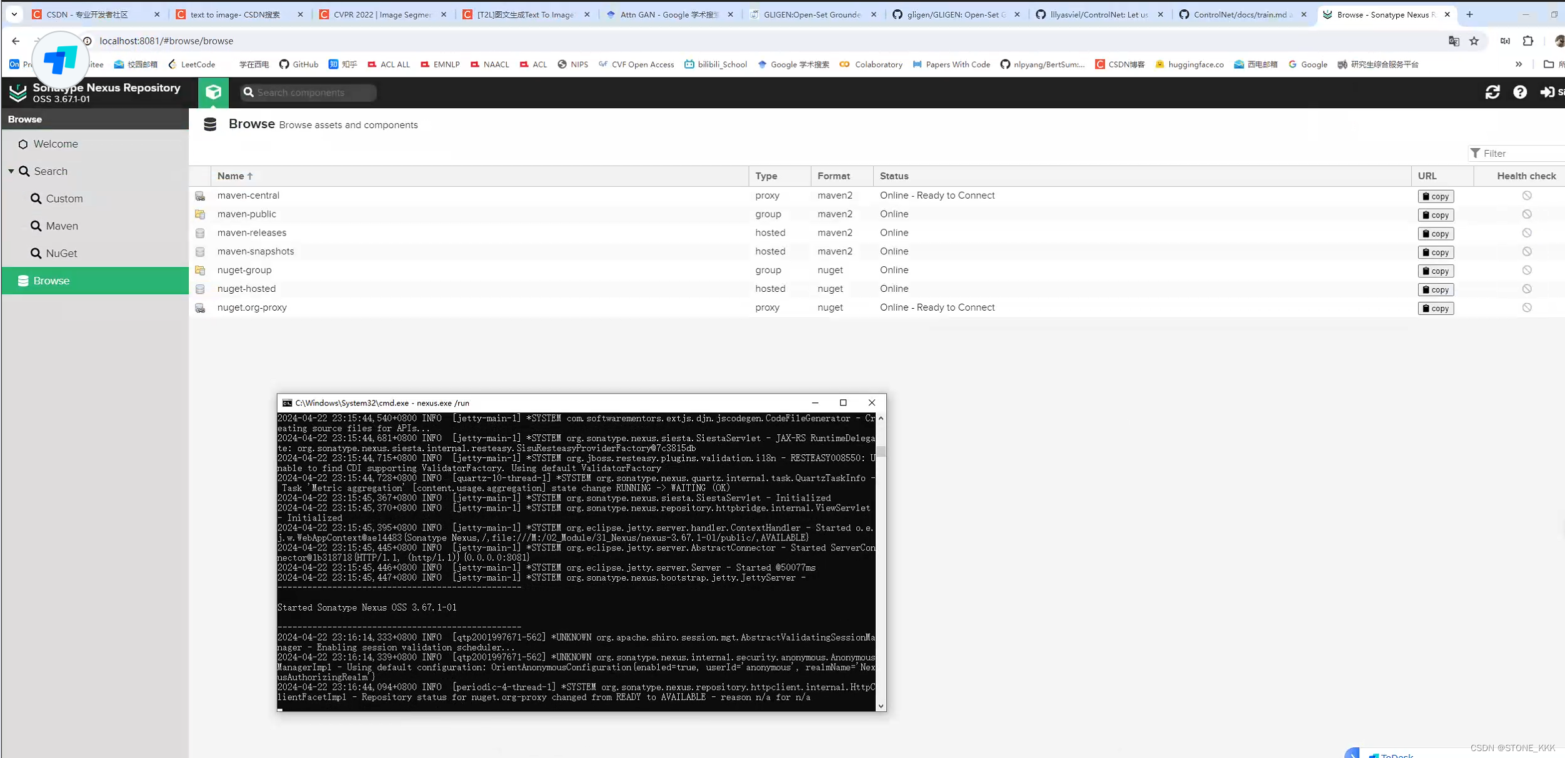Click the cmd window vertical scrollbar thumb

pos(881,452)
